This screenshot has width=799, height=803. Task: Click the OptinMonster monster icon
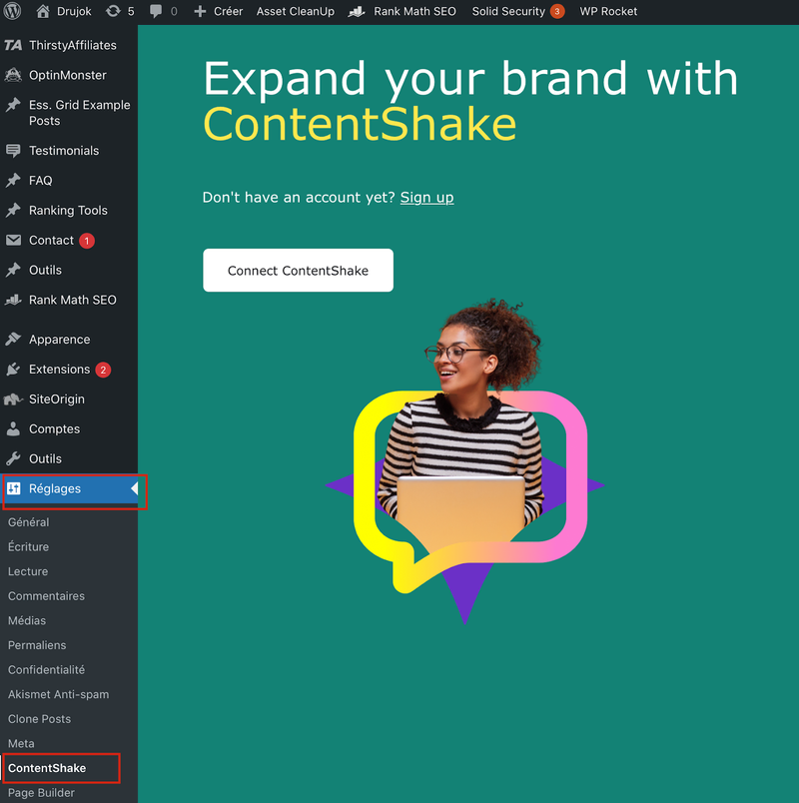coord(13,75)
